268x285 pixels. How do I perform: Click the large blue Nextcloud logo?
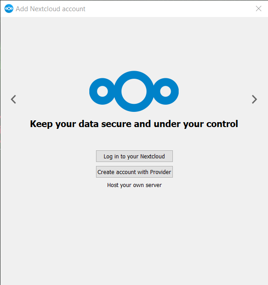(134, 91)
